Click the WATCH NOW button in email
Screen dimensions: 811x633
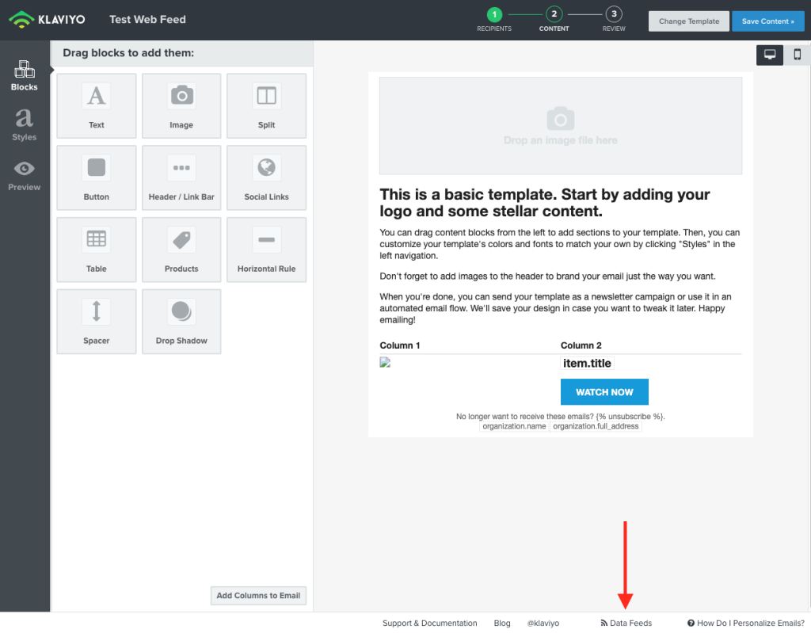(604, 392)
